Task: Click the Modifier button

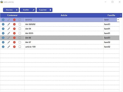Action: tap(28, 10)
